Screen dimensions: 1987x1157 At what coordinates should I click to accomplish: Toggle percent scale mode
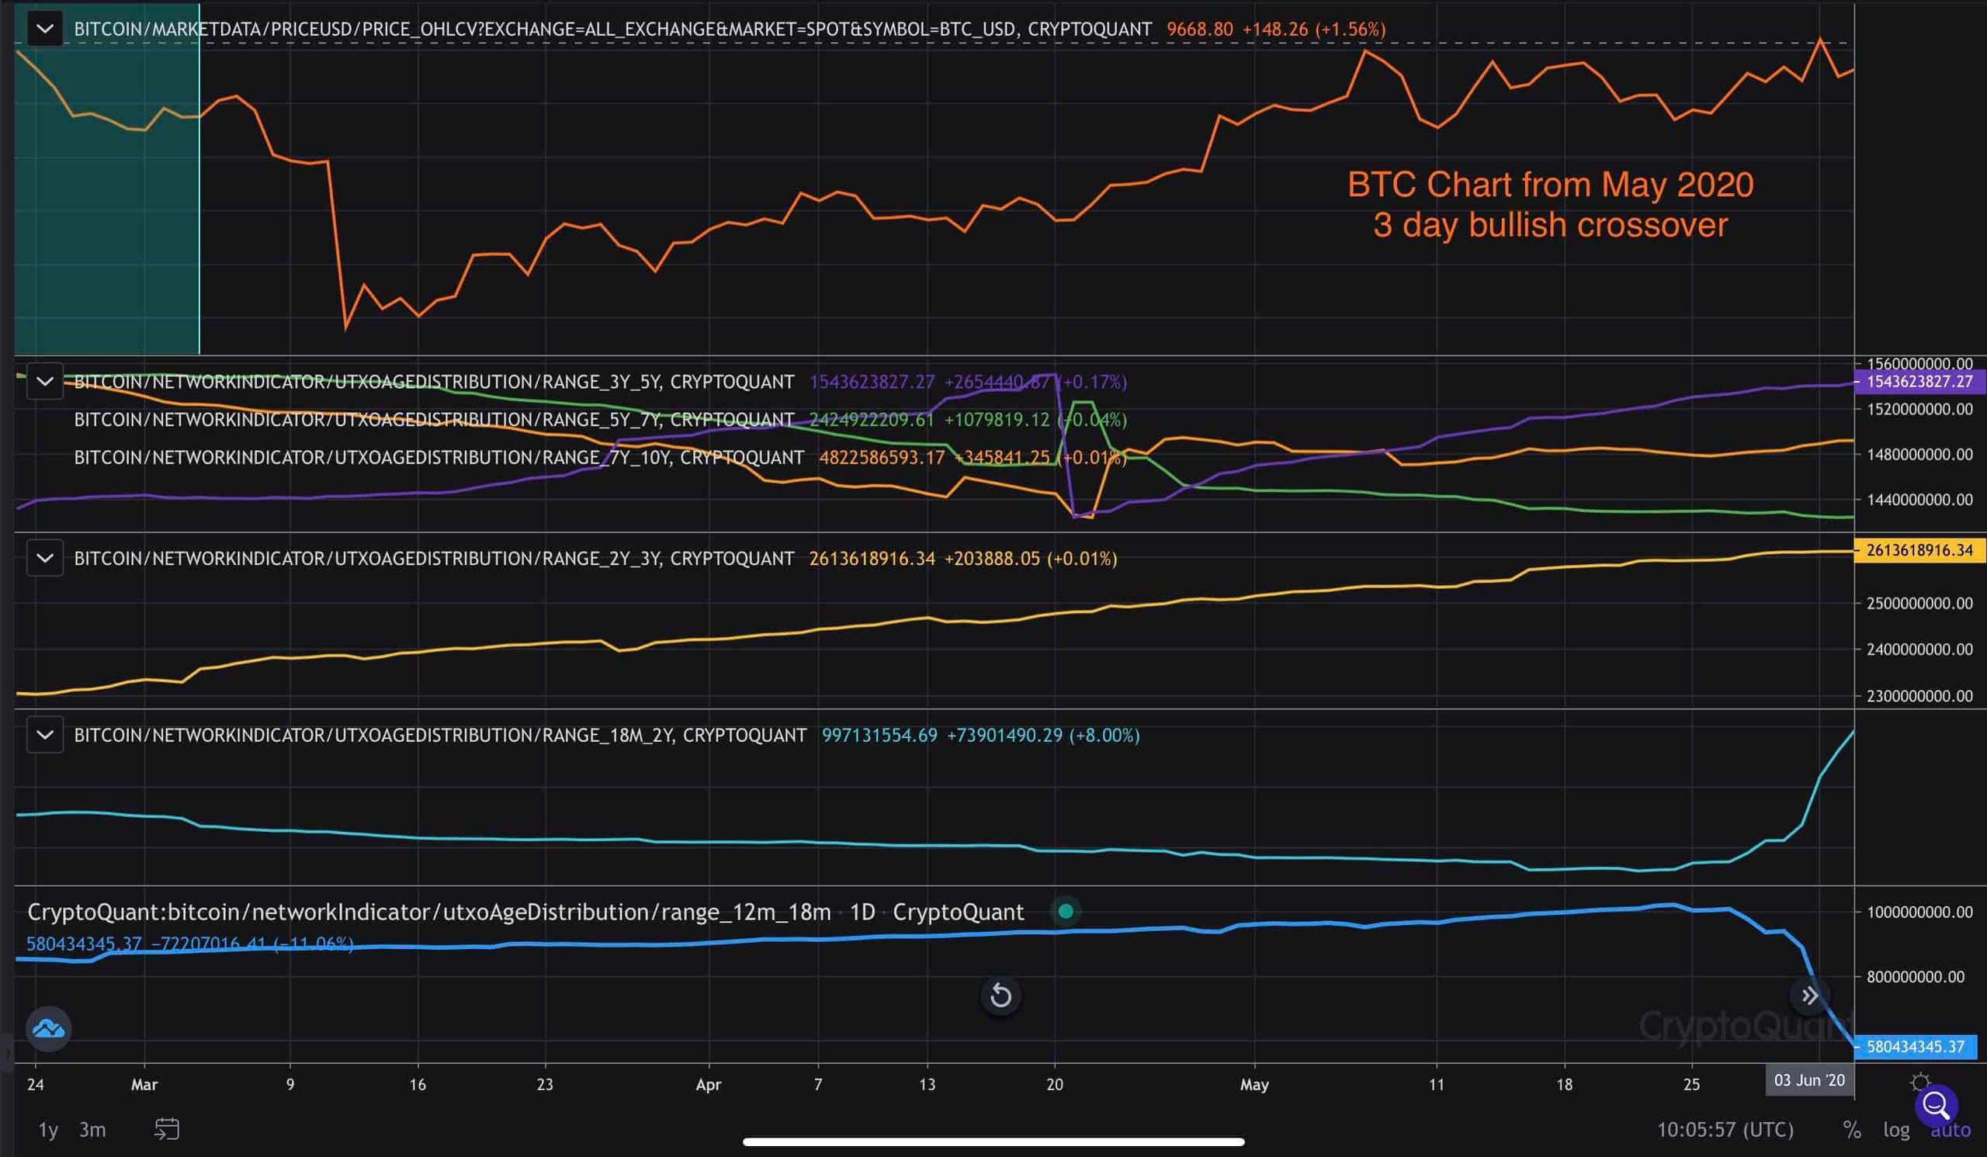click(1851, 1129)
